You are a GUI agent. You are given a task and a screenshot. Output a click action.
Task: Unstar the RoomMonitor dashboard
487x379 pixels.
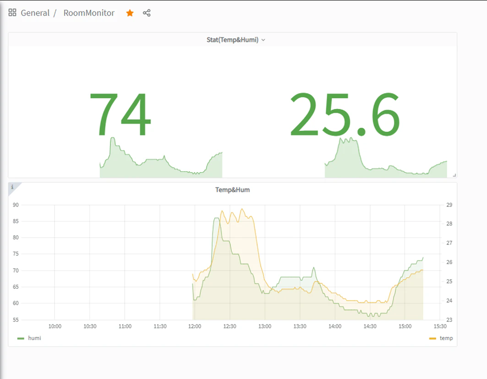pos(130,13)
